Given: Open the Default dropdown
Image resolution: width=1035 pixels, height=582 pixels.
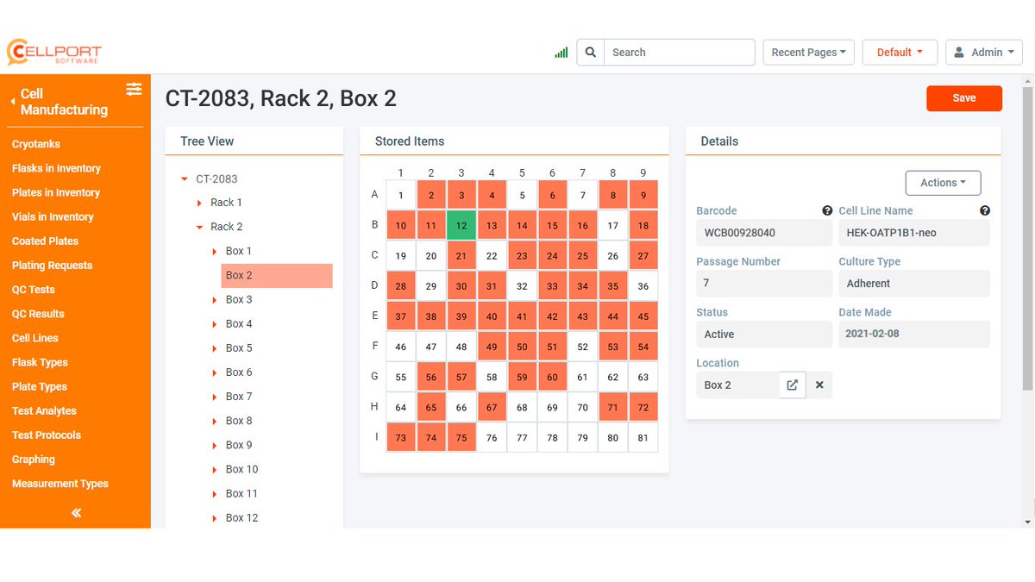Looking at the screenshot, I should point(900,52).
